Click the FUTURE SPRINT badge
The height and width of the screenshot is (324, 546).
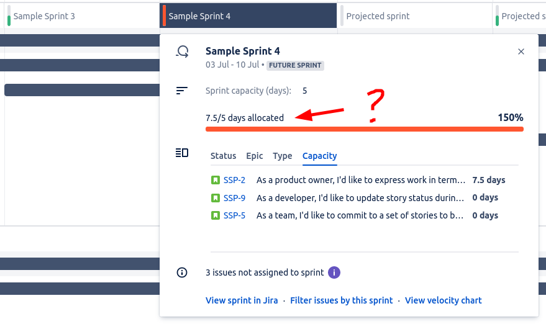click(x=295, y=65)
